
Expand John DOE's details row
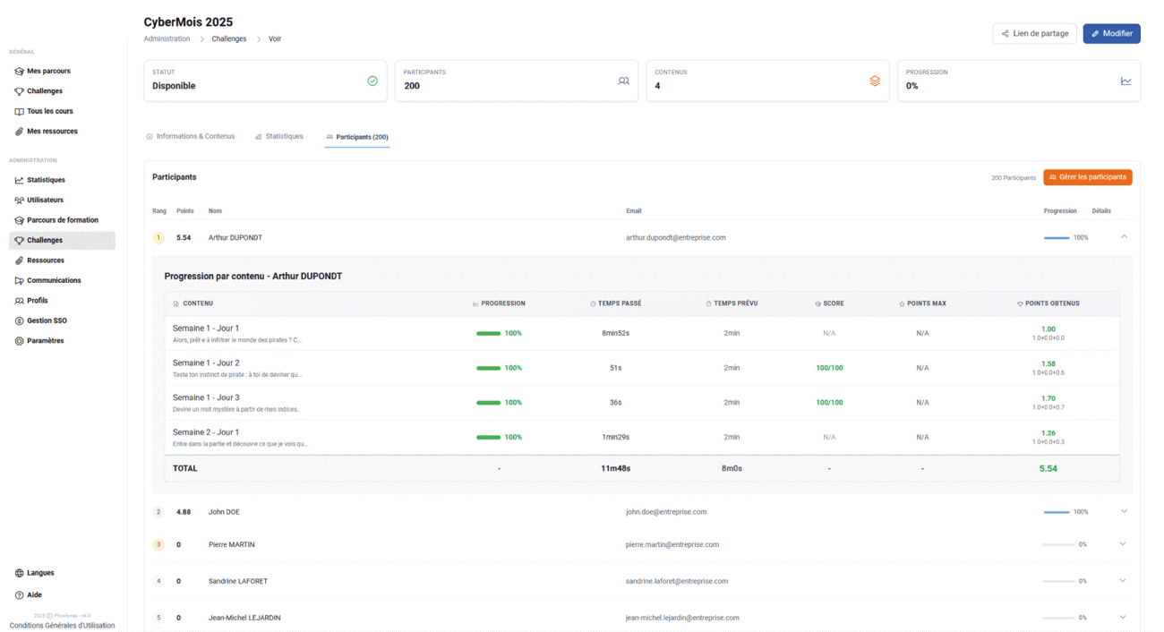(x=1124, y=512)
